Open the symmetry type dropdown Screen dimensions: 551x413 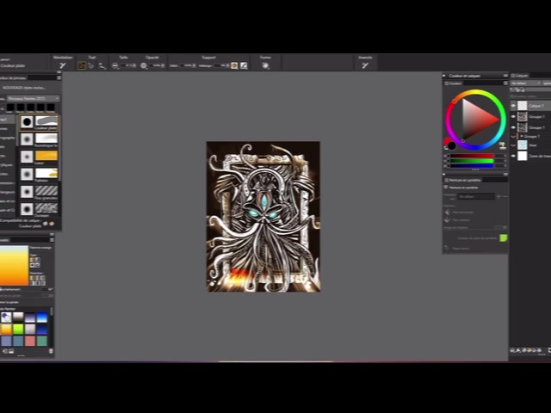click(x=476, y=197)
